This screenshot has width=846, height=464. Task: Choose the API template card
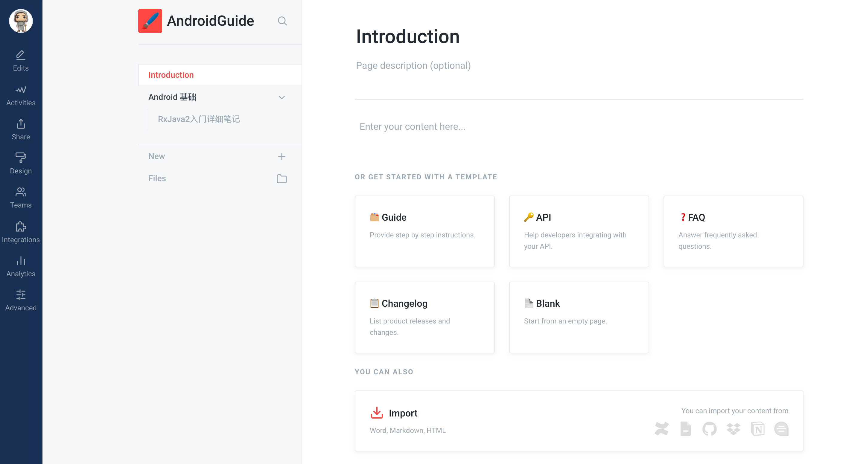click(579, 231)
